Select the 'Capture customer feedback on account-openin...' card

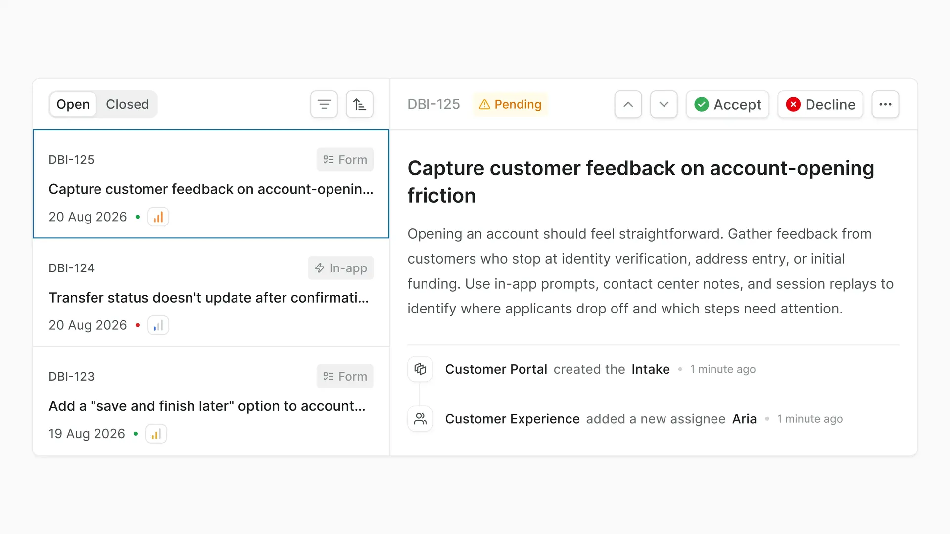click(x=211, y=184)
